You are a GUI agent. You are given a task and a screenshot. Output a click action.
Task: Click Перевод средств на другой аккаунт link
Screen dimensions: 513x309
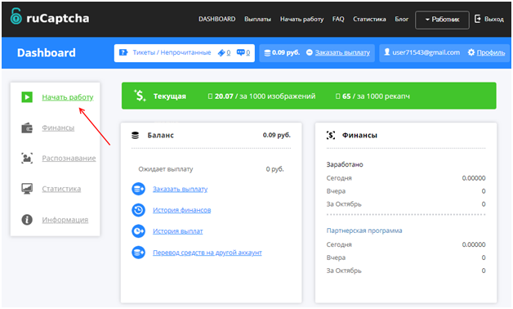[207, 253]
